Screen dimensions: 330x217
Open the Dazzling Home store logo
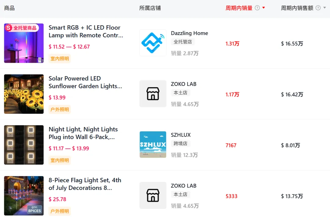(x=153, y=43)
